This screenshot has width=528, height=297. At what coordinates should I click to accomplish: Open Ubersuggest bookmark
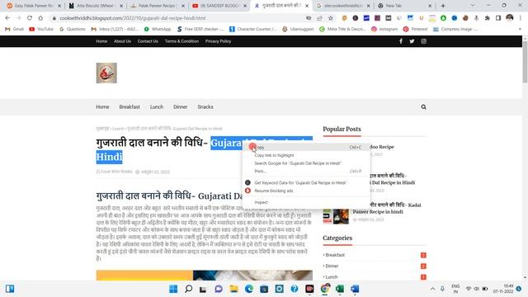click(298, 29)
